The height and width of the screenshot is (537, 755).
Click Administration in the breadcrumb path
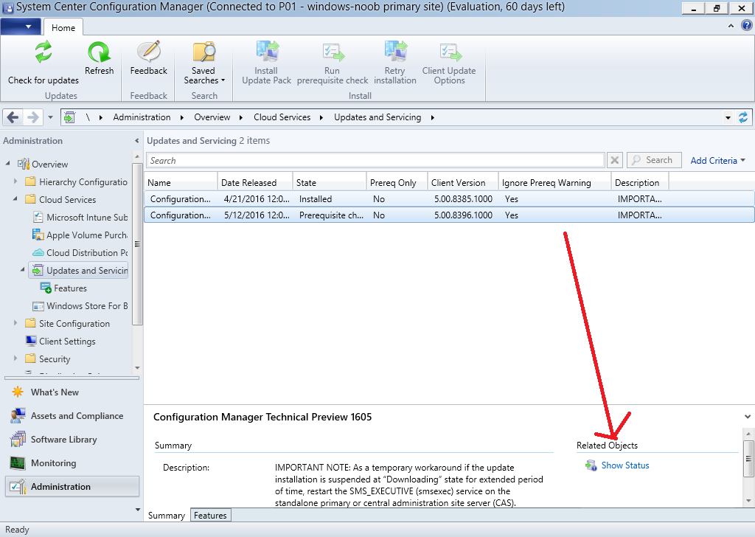click(x=142, y=117)
